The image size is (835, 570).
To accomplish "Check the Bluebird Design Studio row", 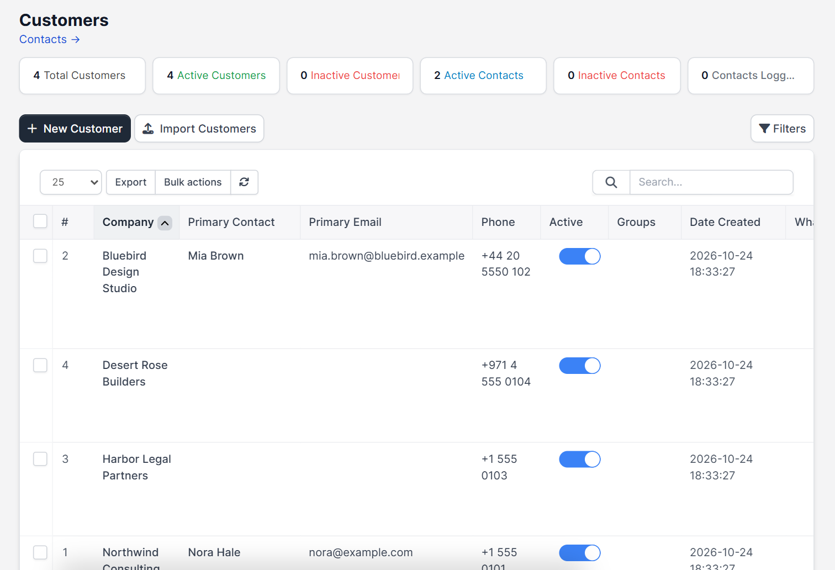I will click(40, 256).
